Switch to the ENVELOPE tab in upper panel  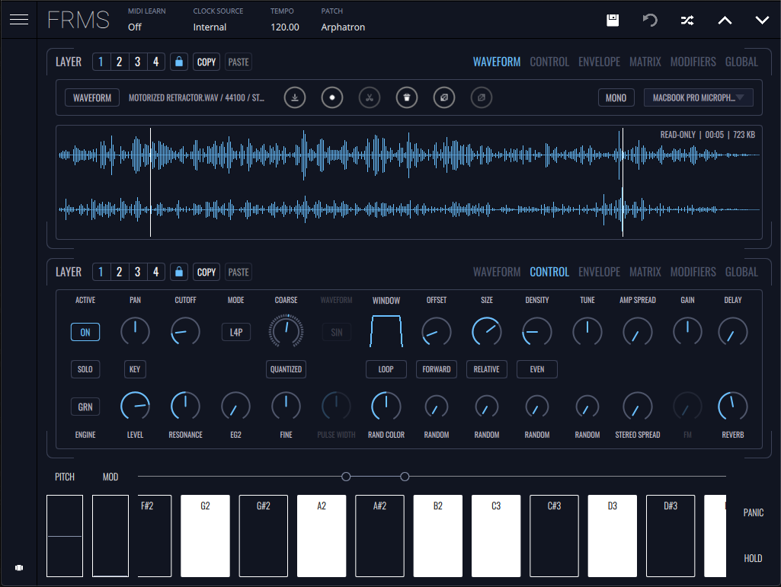click(x=599, y=62)
